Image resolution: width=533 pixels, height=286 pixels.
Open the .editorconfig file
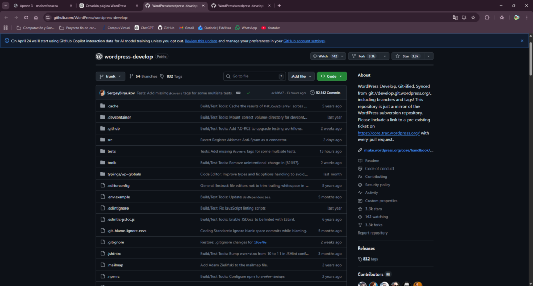tap(118, 186)
